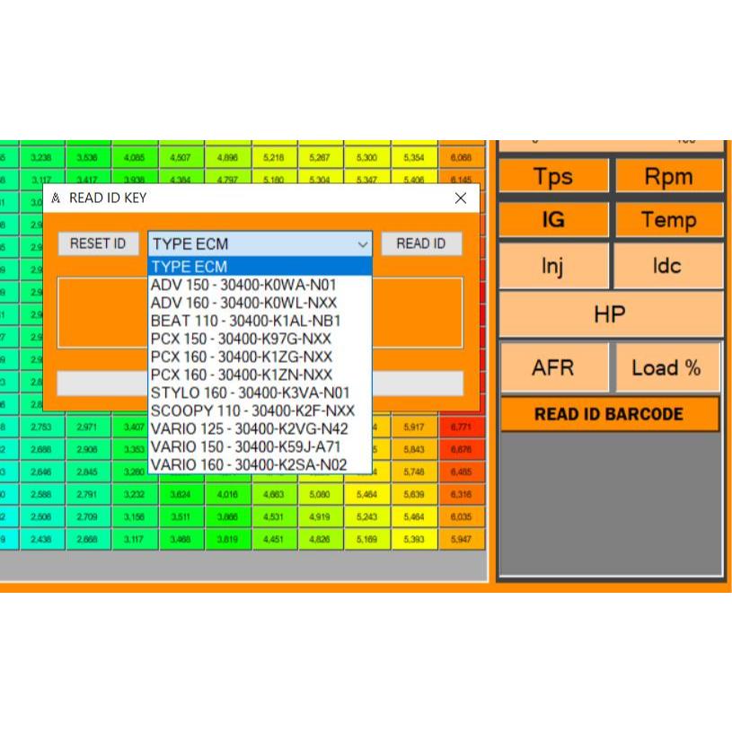Click the READ ID KEY window icon
Screen dimensions: 732x732
click(x=56, y=198)
